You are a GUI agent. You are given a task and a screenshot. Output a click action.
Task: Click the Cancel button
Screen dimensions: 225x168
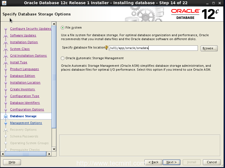click(x=212, y=162)
